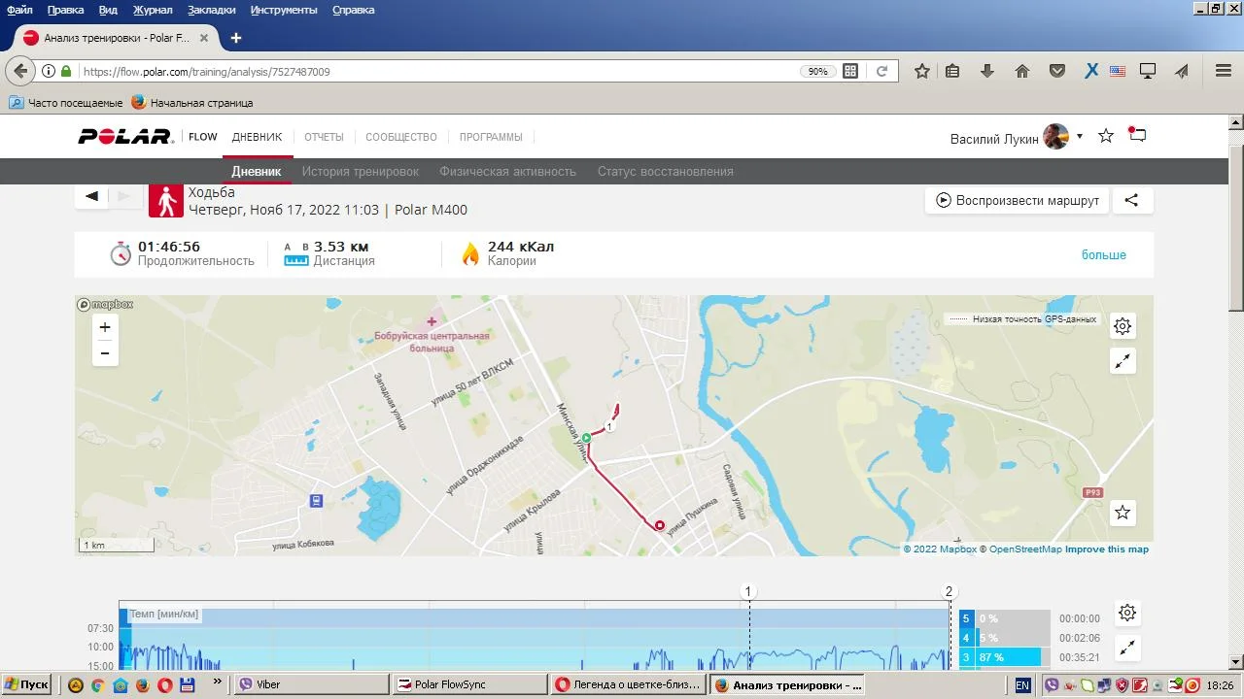The image size is (1244, 699).
Task: Click the star icon on the map
Action: pos(1123,512)
